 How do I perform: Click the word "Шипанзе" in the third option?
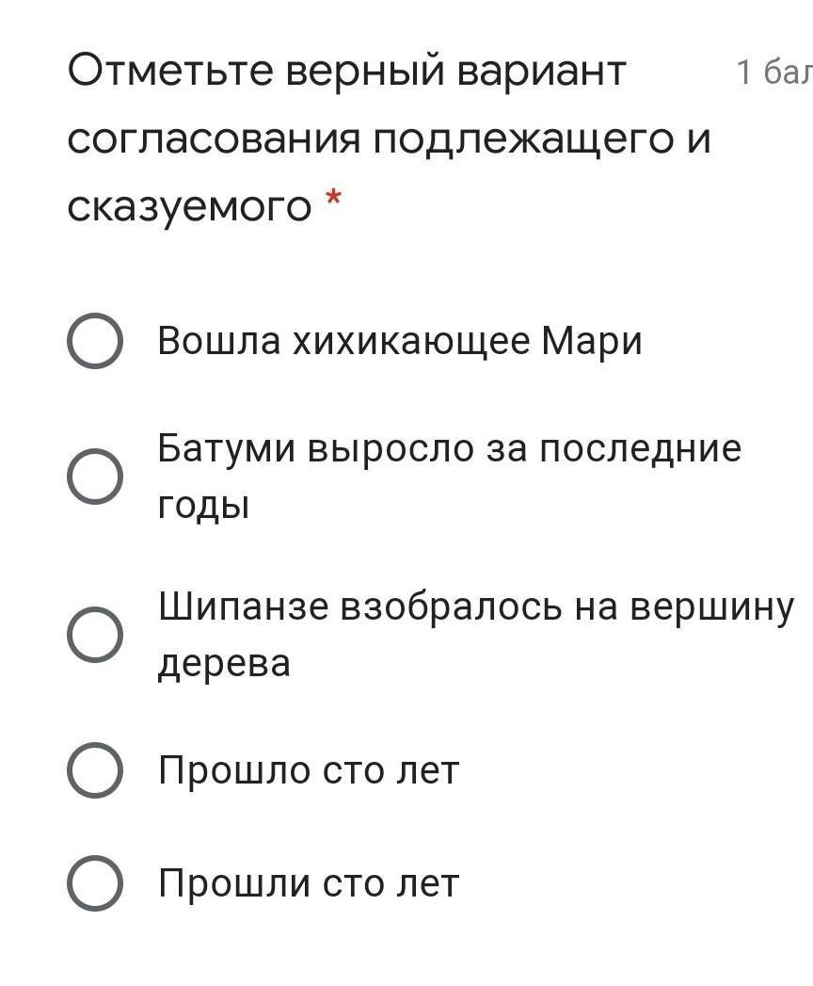click(x=242, y=606)
